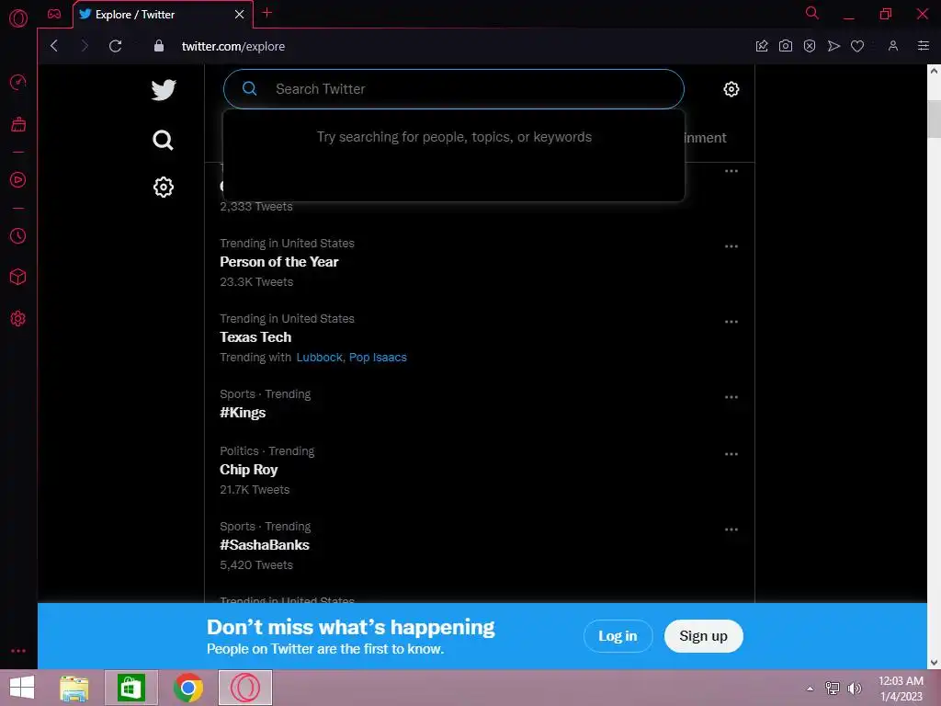Click the volume speaker tray icon

[x=854, y=689]
